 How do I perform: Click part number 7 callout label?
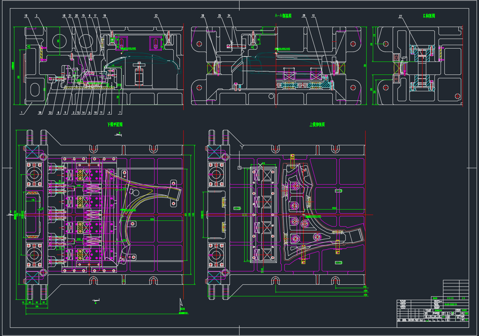[x=120, y=112]
